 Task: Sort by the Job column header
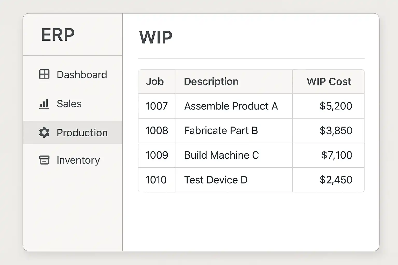[x=155, y=82]
